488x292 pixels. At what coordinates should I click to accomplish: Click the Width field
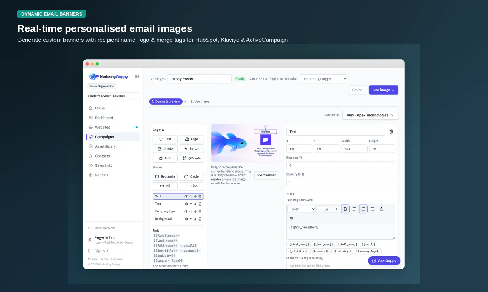(x=355, y=149)
